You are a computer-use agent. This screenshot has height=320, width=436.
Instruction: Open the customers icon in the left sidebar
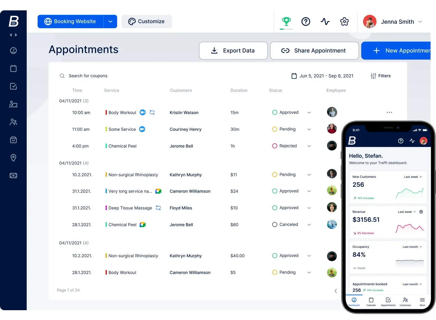point(13,122)
